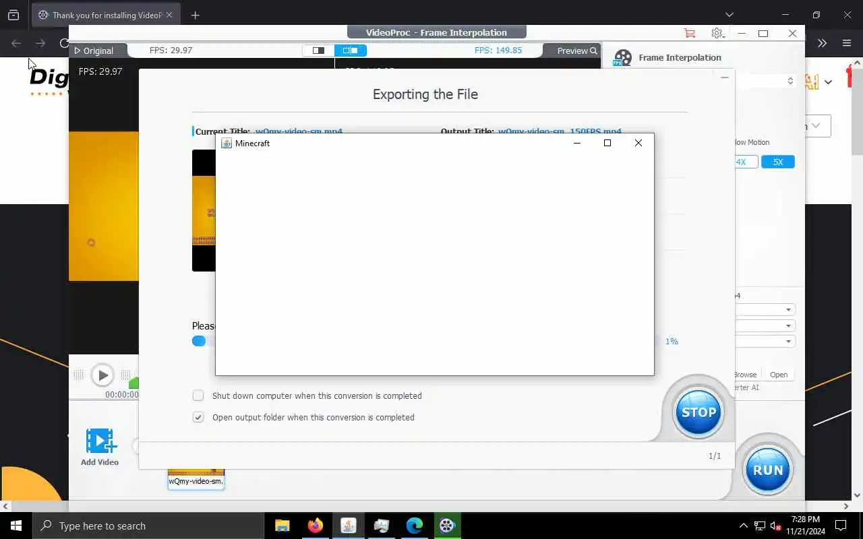Open the Java Minecraft taskbar icon
This screenshot has width=863, height=539.
[x=348, y=526]
